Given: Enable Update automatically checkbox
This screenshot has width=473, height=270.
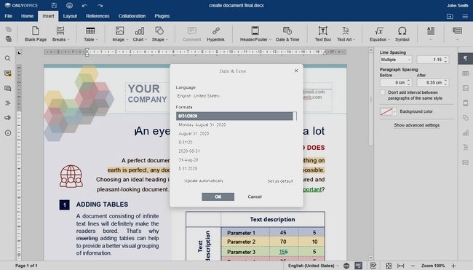Looking at the screenshot, I should click(201, 180).
